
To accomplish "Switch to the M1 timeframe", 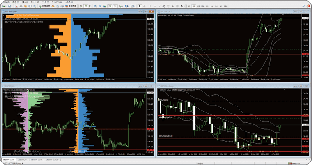I will [190, 7].
